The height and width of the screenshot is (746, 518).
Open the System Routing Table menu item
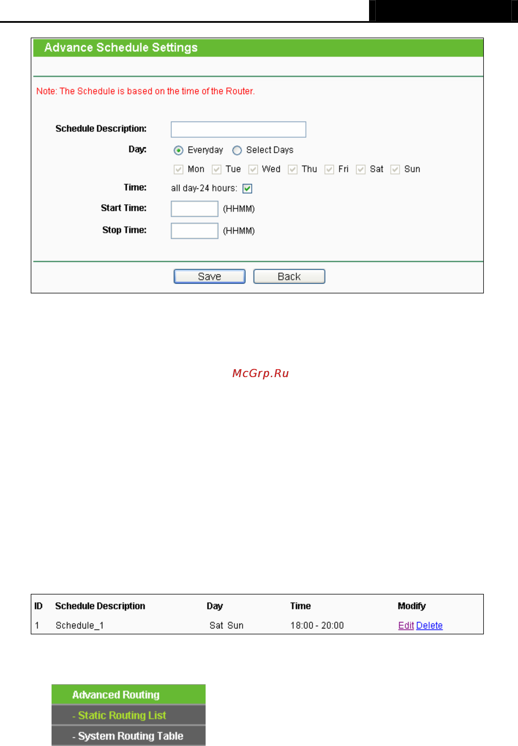point(128,736)
